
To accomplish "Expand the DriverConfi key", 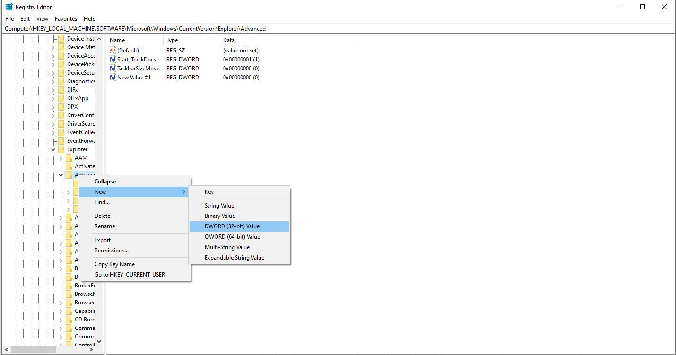I will (53, 115).
